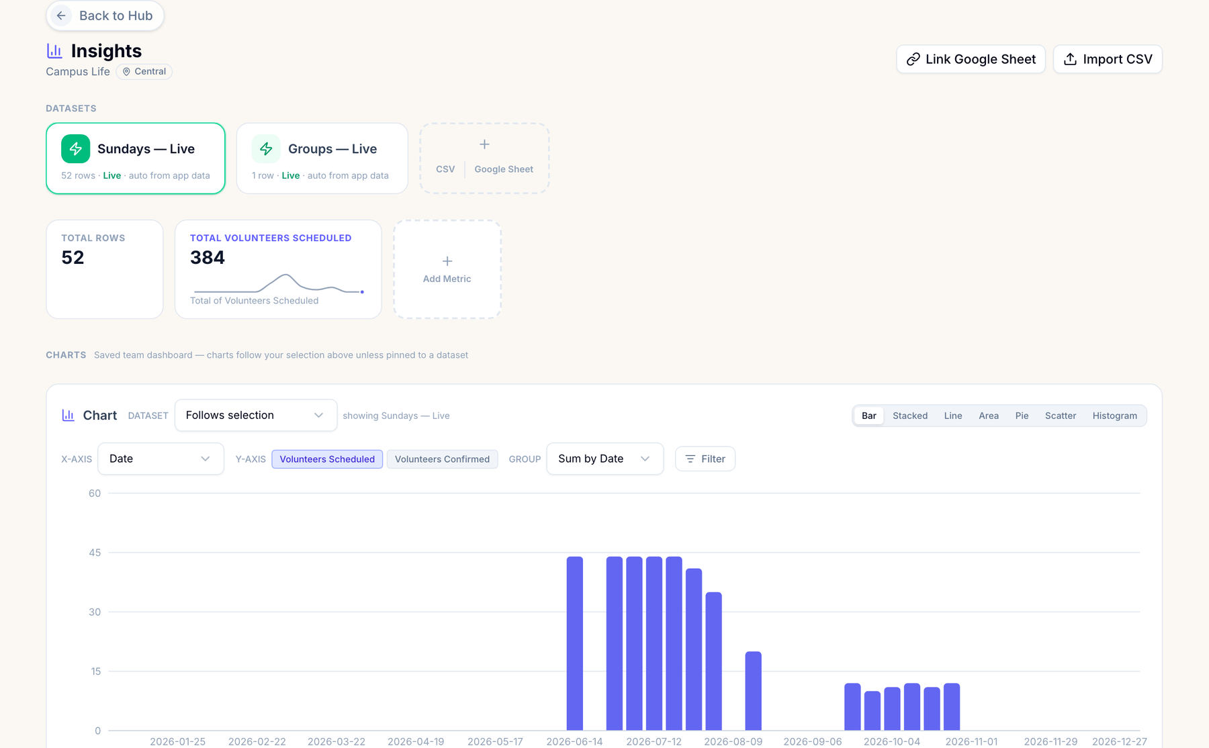Select the Groups — Live dataset card
The image size is (1209, 748).
[322, 158]
